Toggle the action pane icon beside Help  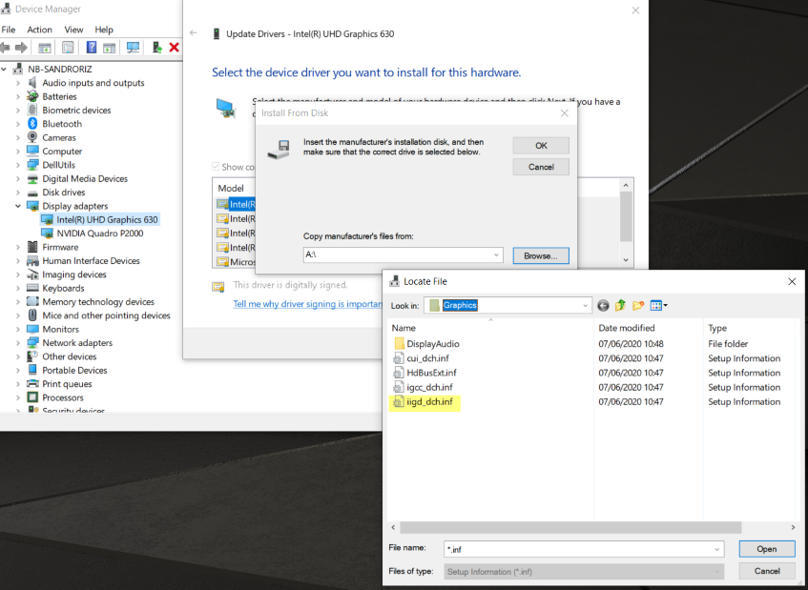pos(110,48)
